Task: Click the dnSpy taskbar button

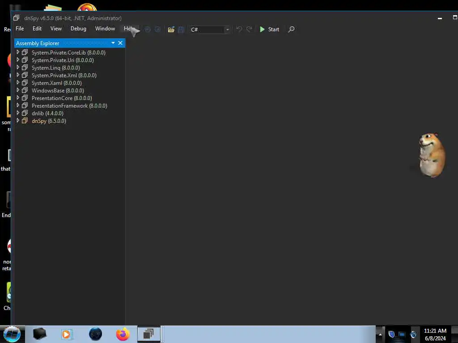Action: [x=149, y=334]
